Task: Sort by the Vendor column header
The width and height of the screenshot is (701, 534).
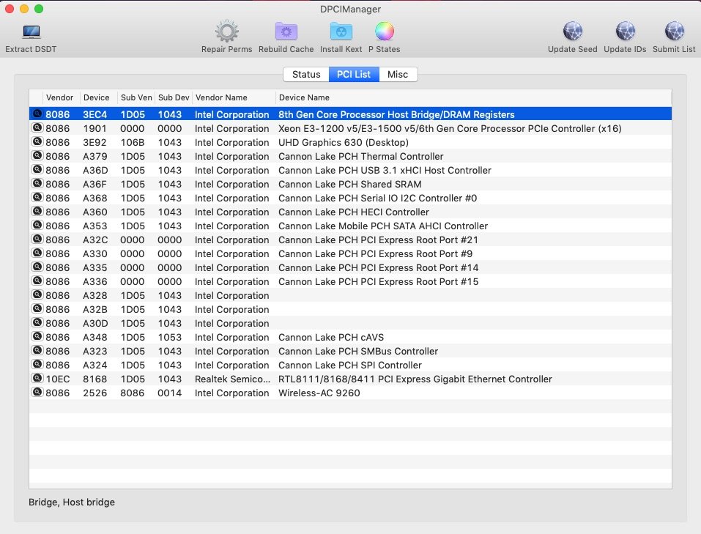Action: click(x=59, y=97)
